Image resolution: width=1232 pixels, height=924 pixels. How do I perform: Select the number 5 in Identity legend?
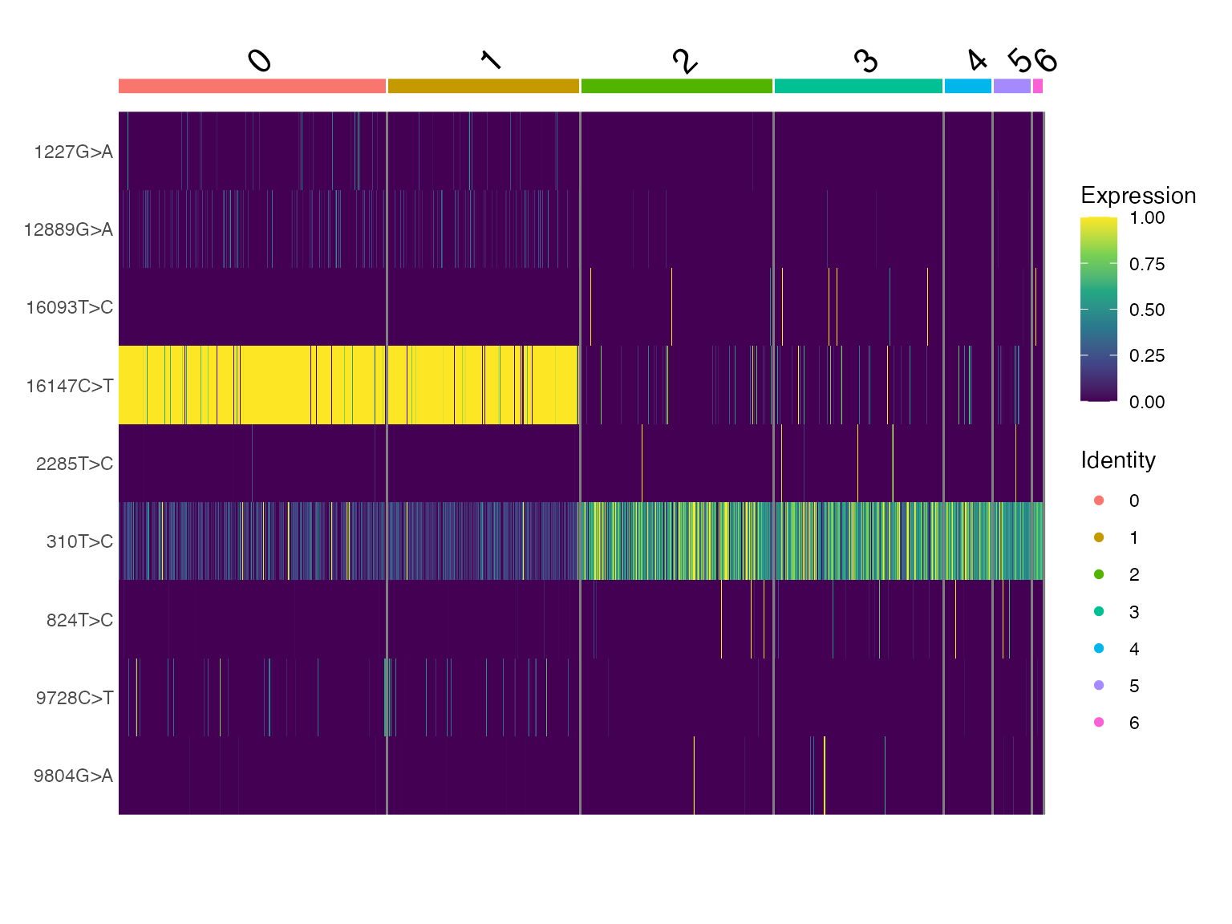(1134, 687)
